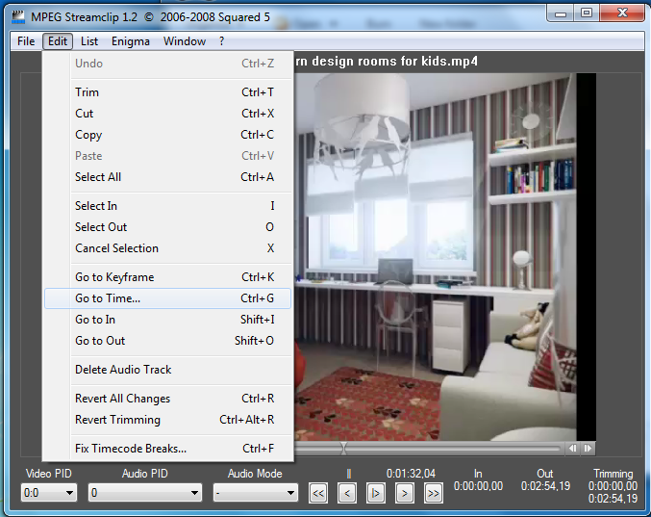Choose Fix Timecode Breaks... entry
Viewport: 651px width, 517px height.
[167, 449]
